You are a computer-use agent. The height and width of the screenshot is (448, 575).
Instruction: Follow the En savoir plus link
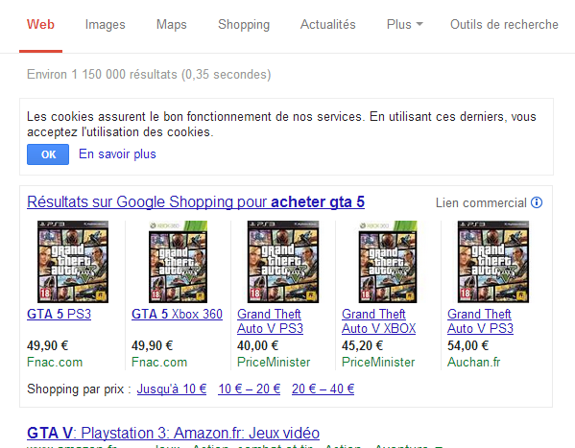tap(117, 154)
